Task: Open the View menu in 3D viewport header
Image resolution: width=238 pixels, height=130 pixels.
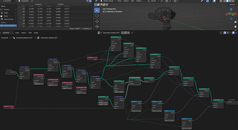Action: 120,1
